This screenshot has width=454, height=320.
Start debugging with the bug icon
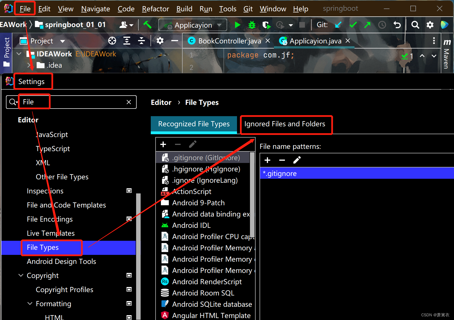pos(252,25)
